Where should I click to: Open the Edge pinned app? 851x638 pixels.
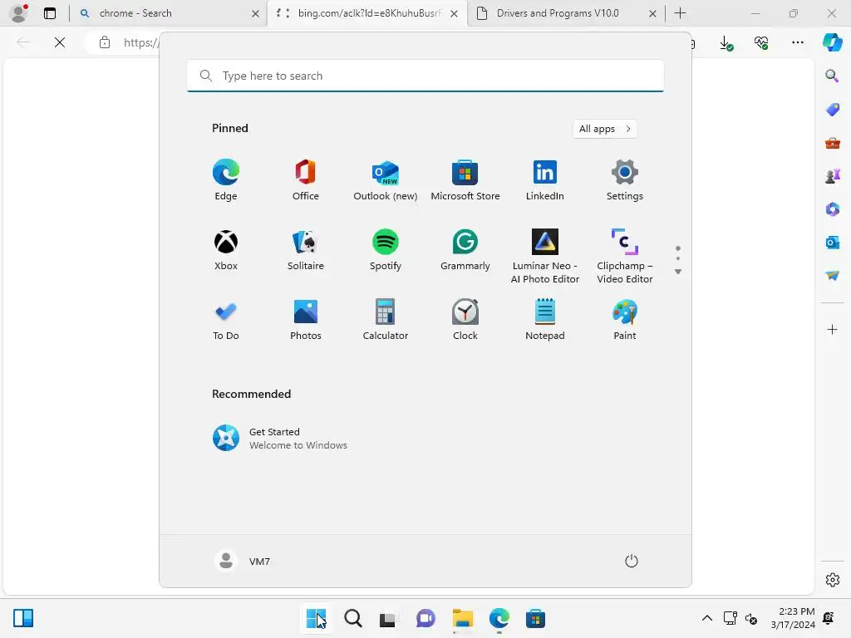click(226, 180)
